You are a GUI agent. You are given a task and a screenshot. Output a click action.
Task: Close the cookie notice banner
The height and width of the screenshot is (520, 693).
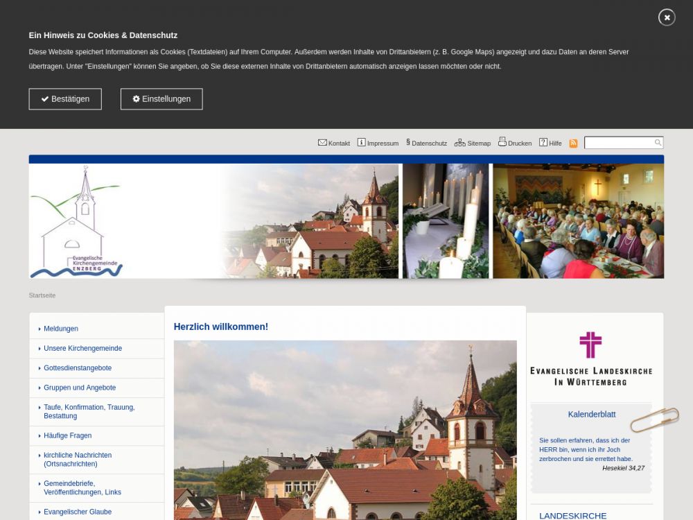point(666,17)
